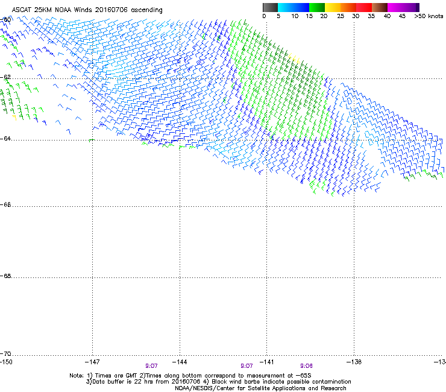446x392 pixels.
Task: Click the '-138' longitude axis label
Action: 354,362
